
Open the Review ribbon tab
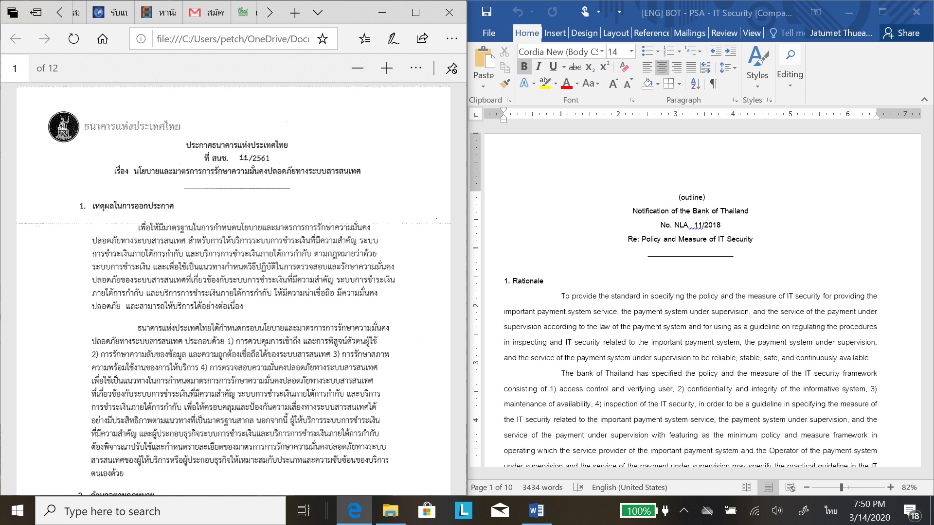[x=724, y=33]
